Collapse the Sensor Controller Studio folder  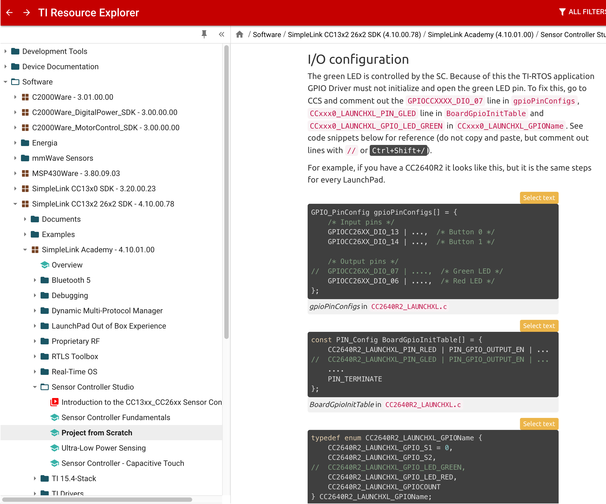pos(35,387)
